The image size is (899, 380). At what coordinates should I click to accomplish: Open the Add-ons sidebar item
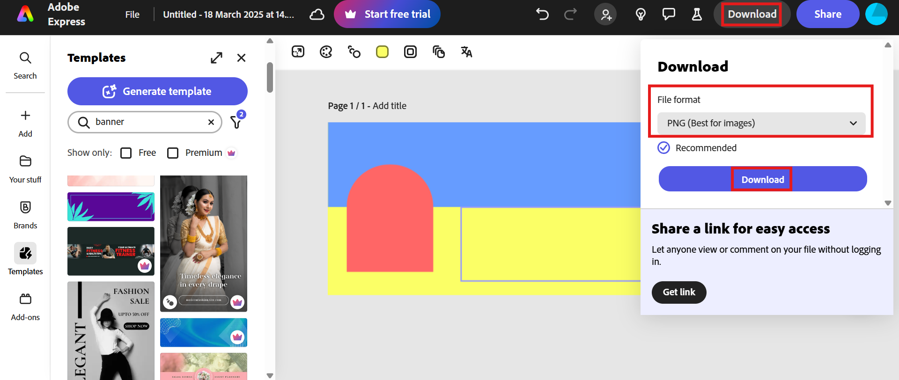[25, 307]
